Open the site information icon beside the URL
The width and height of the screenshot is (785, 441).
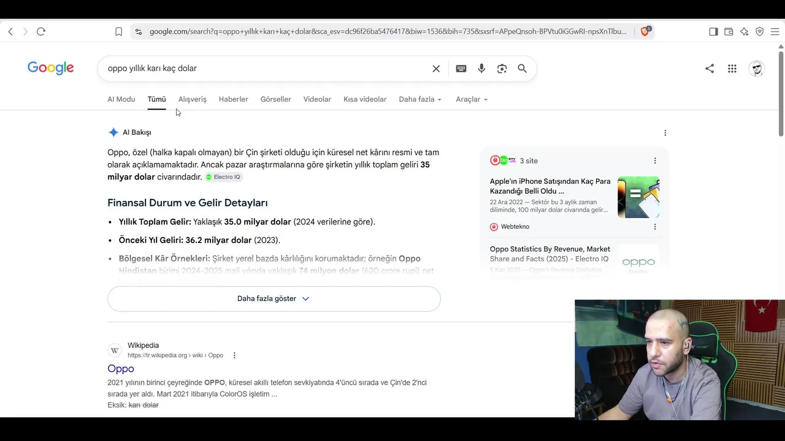(x=139, y=32)
